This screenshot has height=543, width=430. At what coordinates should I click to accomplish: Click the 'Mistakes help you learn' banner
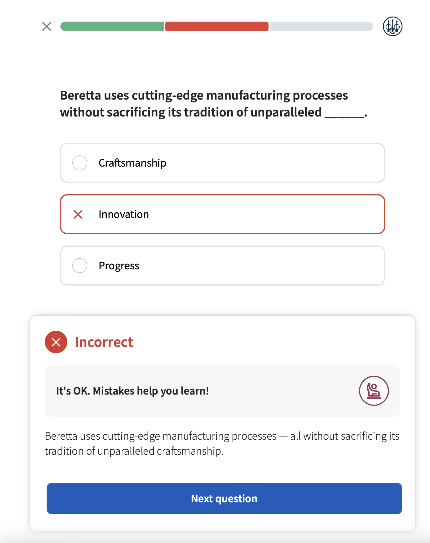click(223, 391)
